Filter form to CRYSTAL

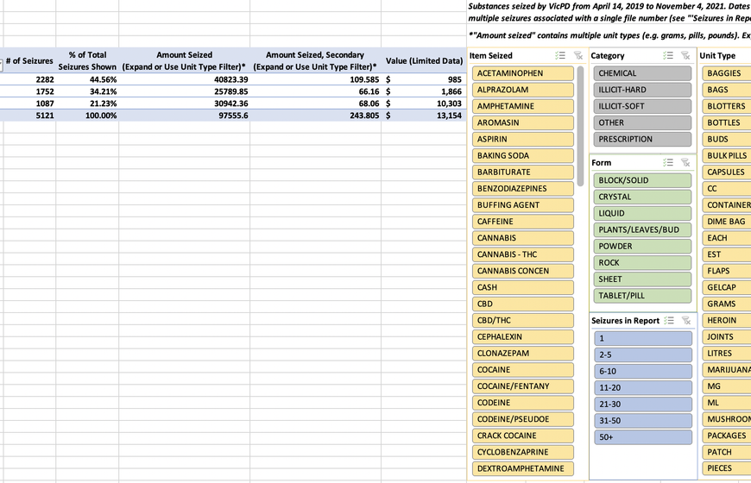642,197
